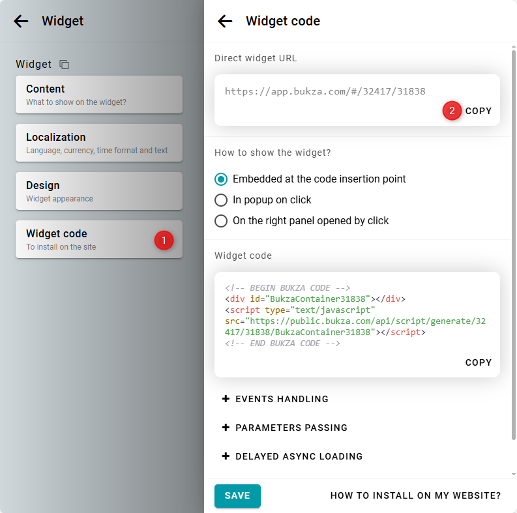This screenshot has height=513, width=517.
Task: Open the Localization settings card
Action: coord(99,143)
